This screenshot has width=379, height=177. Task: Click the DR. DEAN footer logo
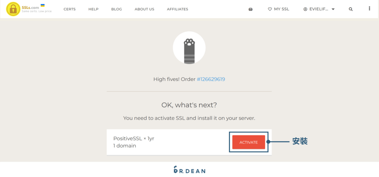189,170
